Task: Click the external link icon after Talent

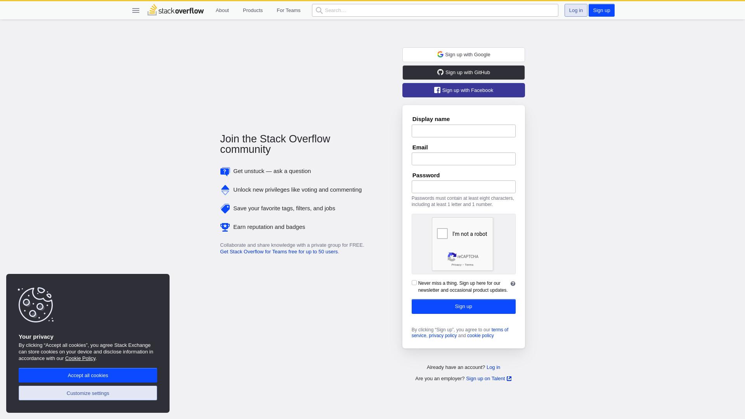Action: [509, 379]
